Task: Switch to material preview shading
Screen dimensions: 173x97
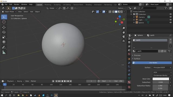Action: [x=119, y=12]
